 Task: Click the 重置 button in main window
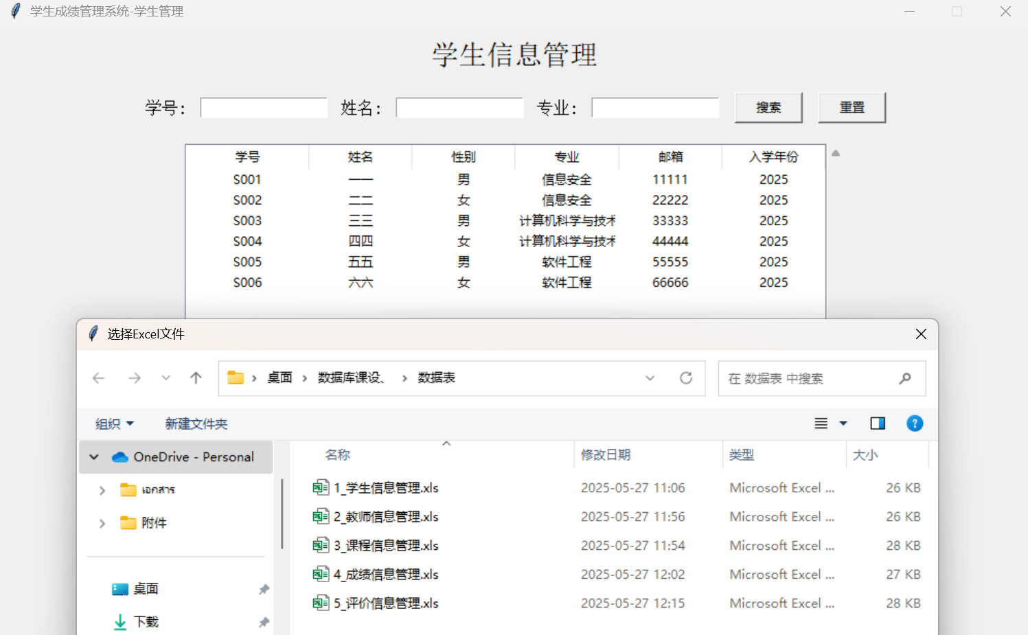pyautogui.click(x=852, y=108)
